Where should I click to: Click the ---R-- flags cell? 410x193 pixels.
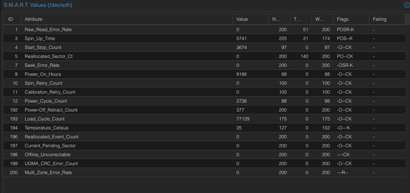342,173
